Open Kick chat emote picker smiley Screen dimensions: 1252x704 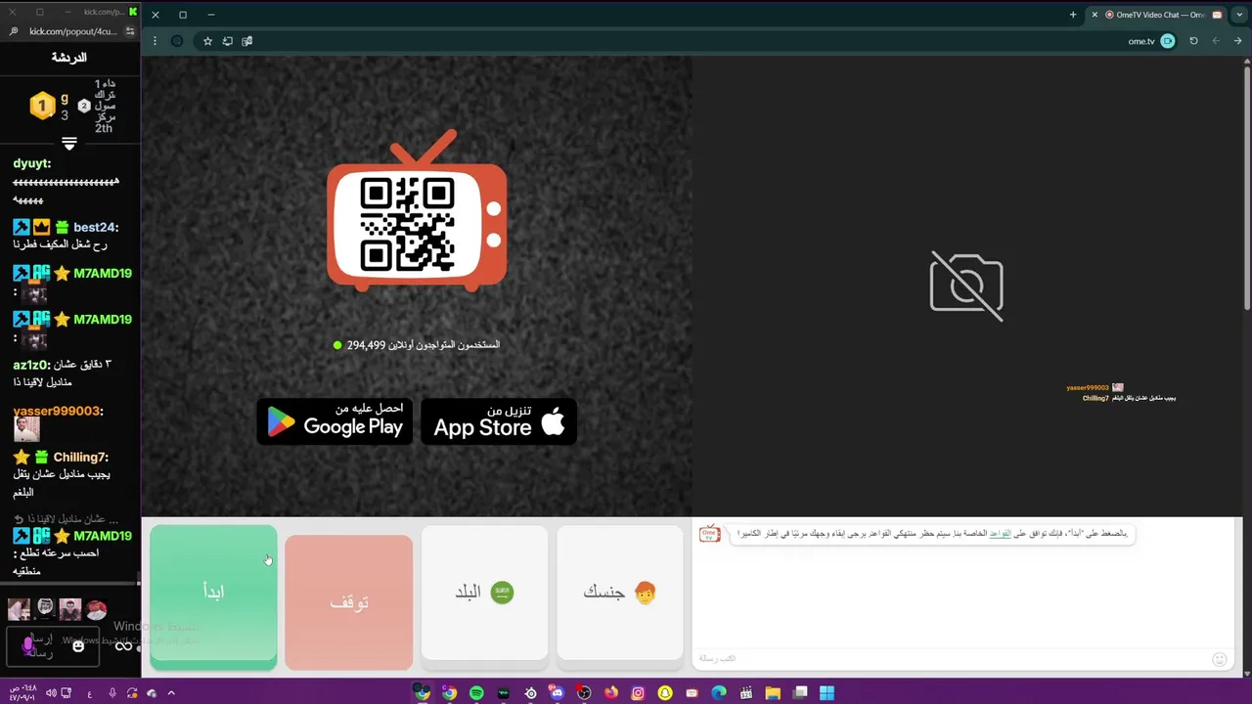pos(78,646)
